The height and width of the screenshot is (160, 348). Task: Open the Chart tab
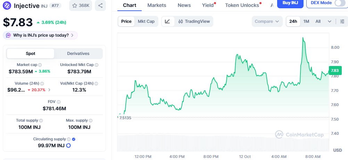tap(130, 5)
